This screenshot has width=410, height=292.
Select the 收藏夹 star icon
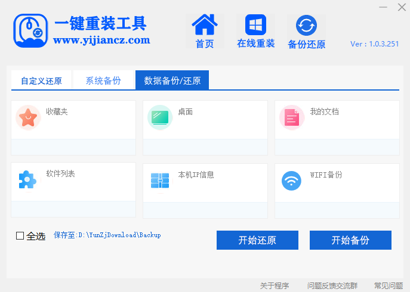pos(28,117)
